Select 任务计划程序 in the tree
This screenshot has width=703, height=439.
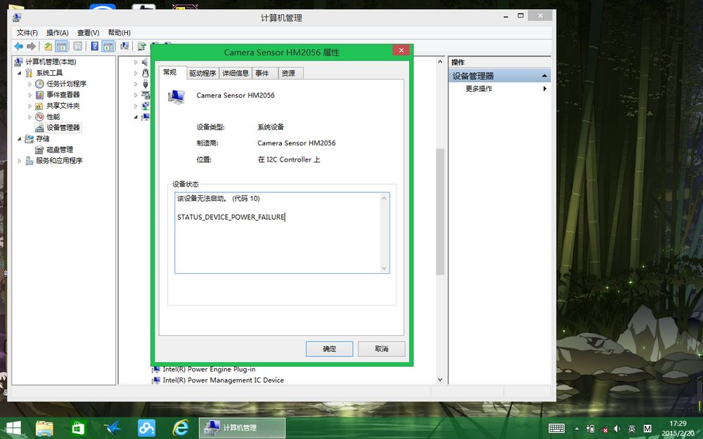[x=66, y=84]
